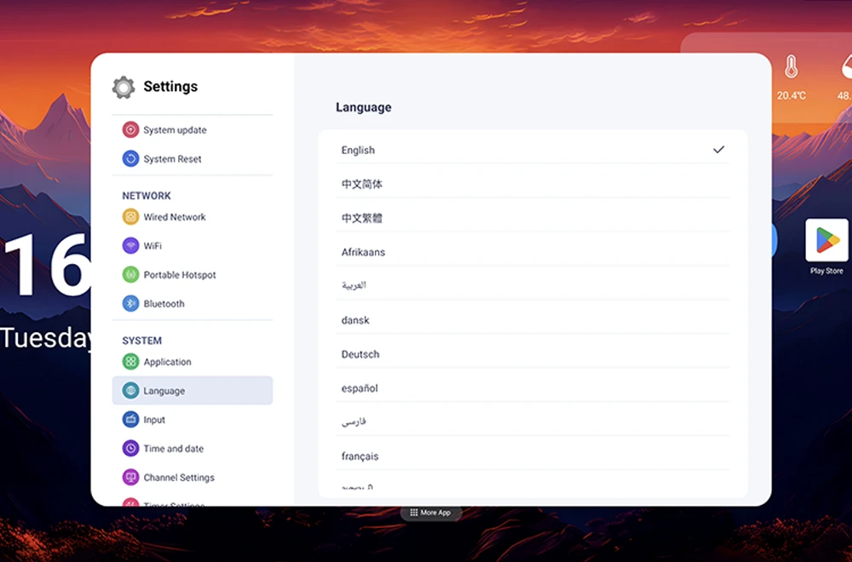
Task: Open Portable Hotspot settings
Action: pyautogui.click(x=193, y=275)
